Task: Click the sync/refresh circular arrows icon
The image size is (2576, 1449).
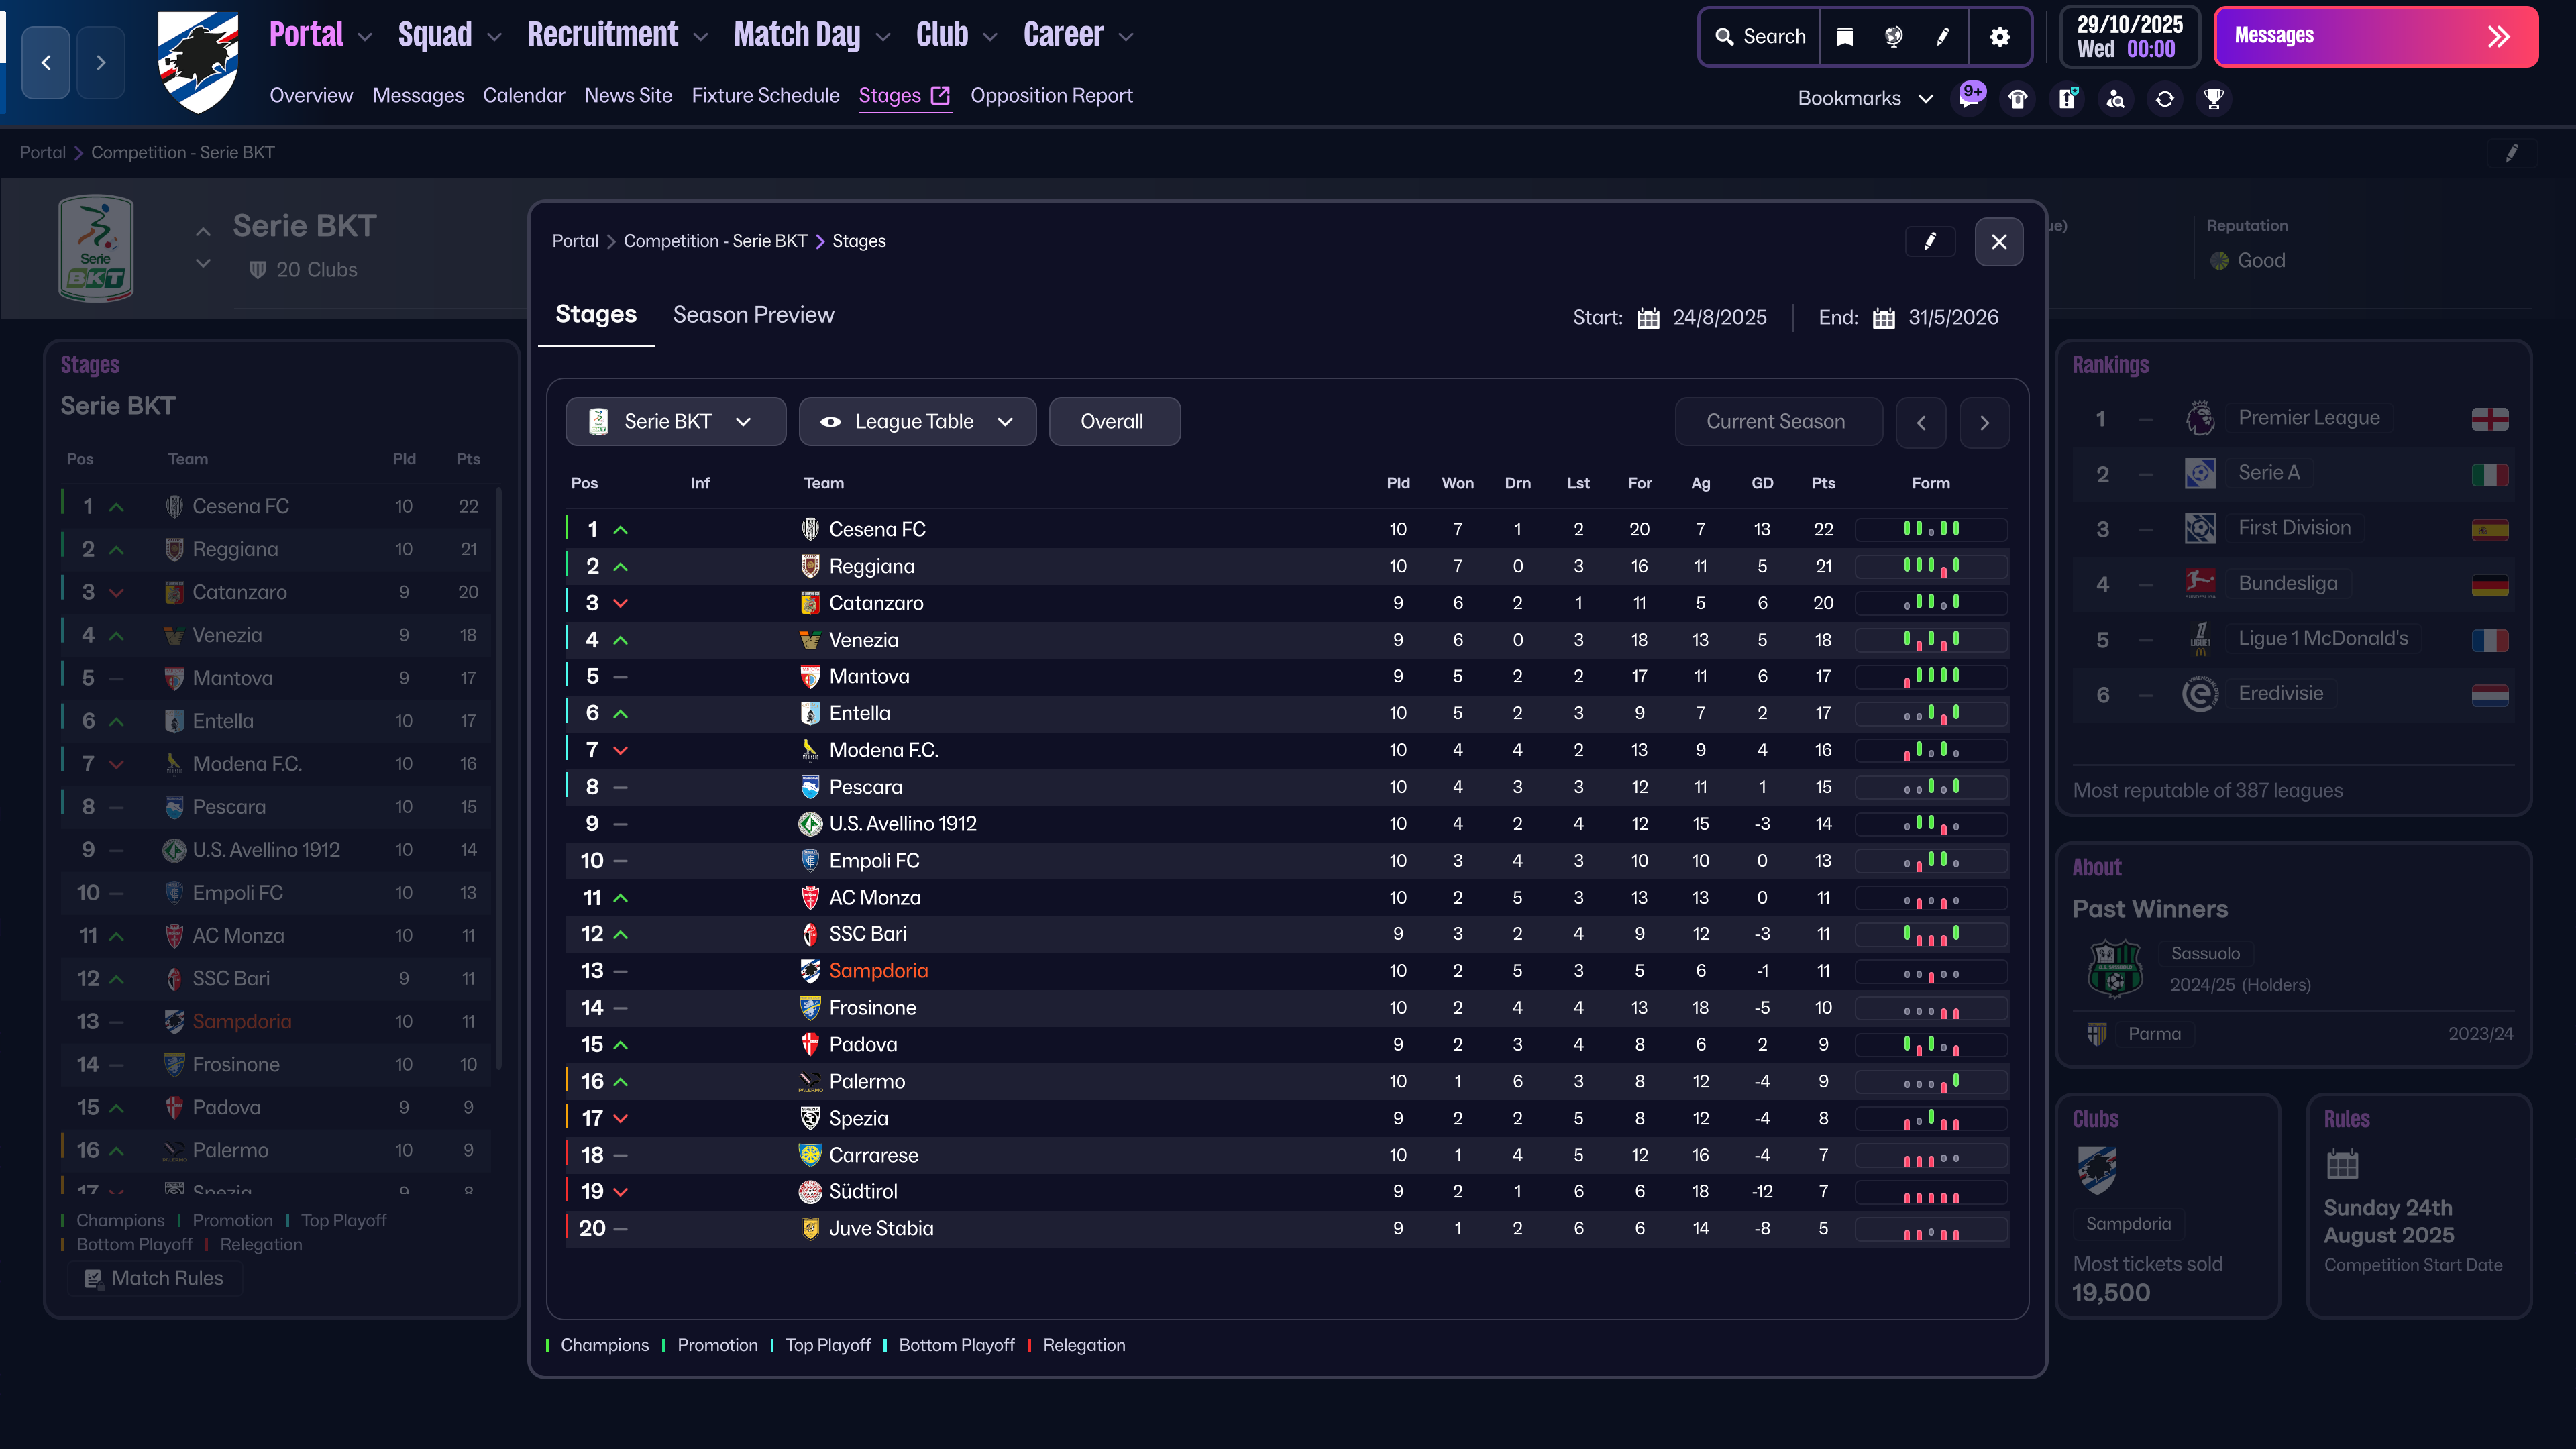Action: click(x=2165, y=98)
